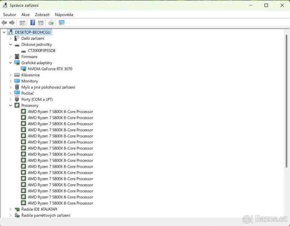The width and height of the screenshot is (290, 226).
Task: Click the disk drive icon of Diskové jednotky
Action: tap(17, 45)
